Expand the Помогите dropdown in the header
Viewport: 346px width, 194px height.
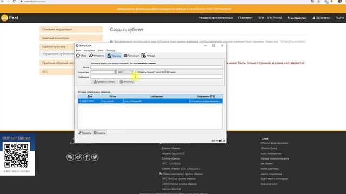click(245, 18)
